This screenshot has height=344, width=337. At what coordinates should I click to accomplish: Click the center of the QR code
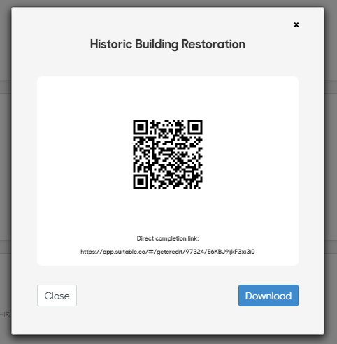tap(168, 155)
